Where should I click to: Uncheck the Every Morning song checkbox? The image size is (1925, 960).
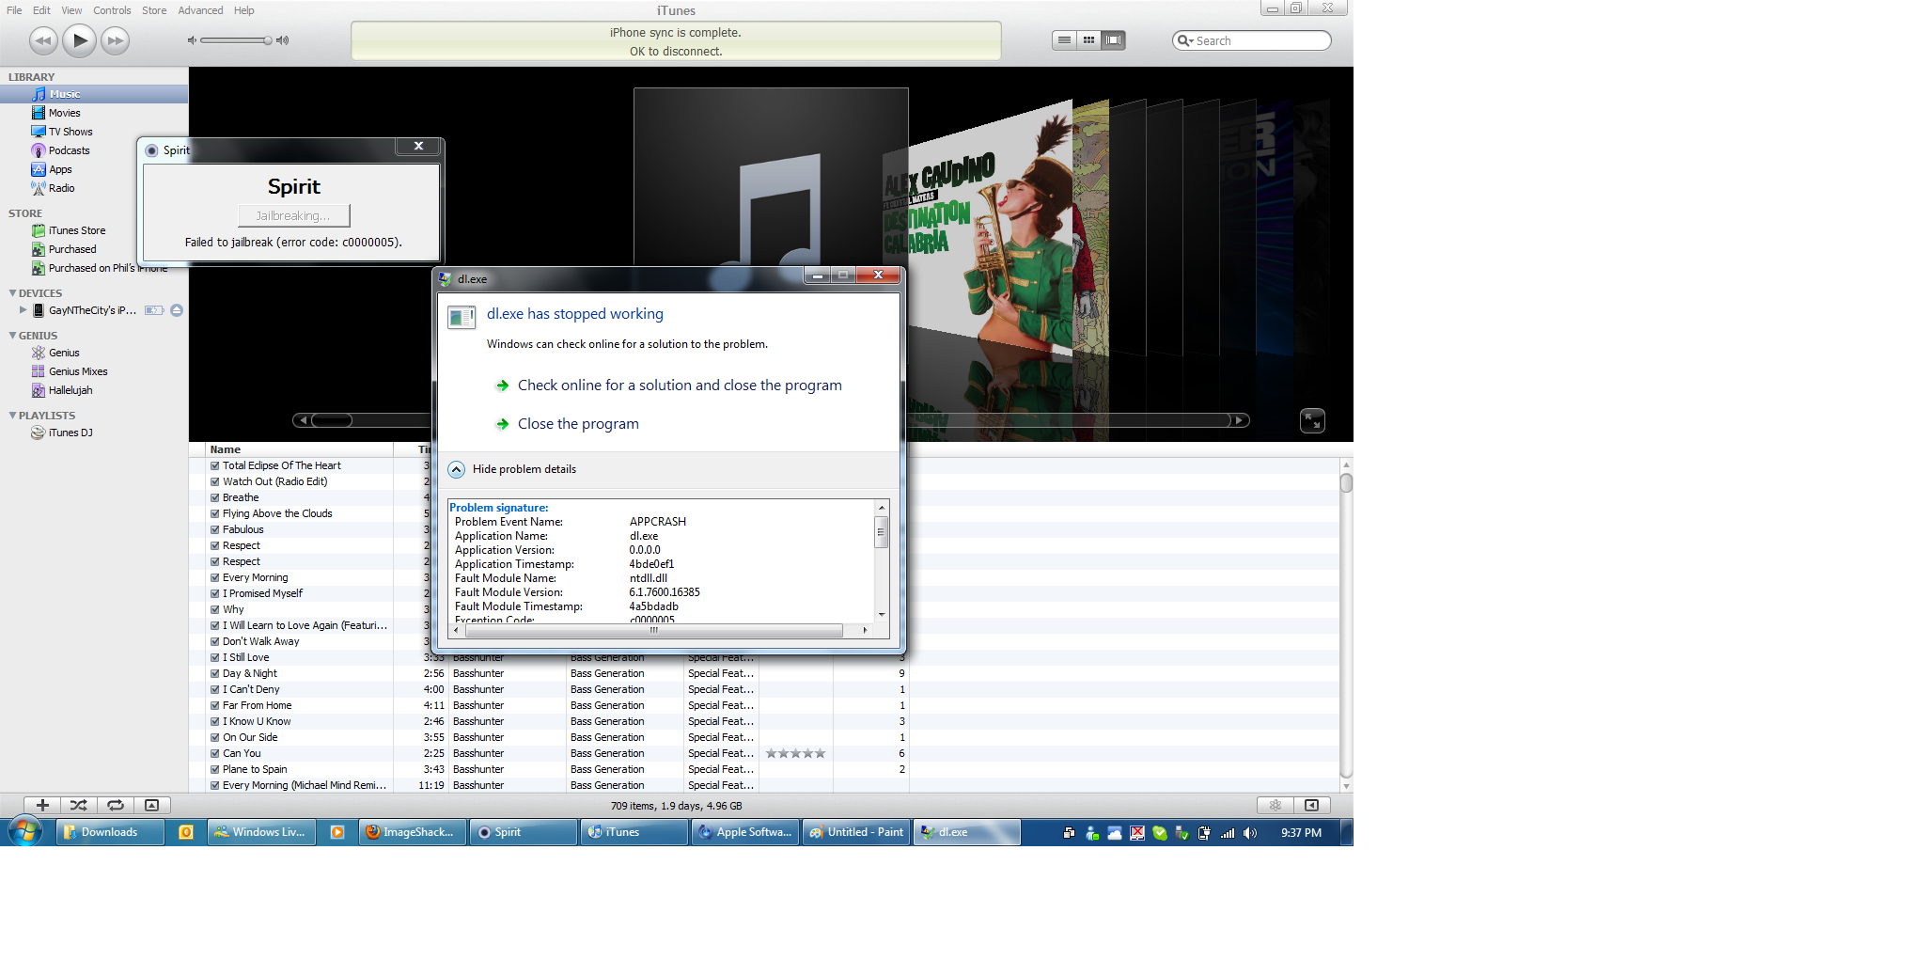pyautogui.click(x=215, y=577)
